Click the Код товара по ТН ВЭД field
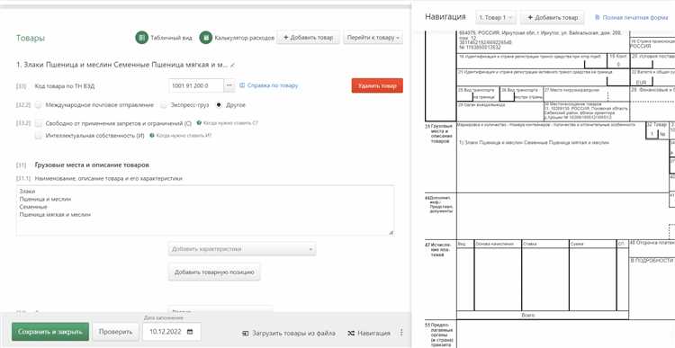The image size is (675, 348). tap(196, 85)
